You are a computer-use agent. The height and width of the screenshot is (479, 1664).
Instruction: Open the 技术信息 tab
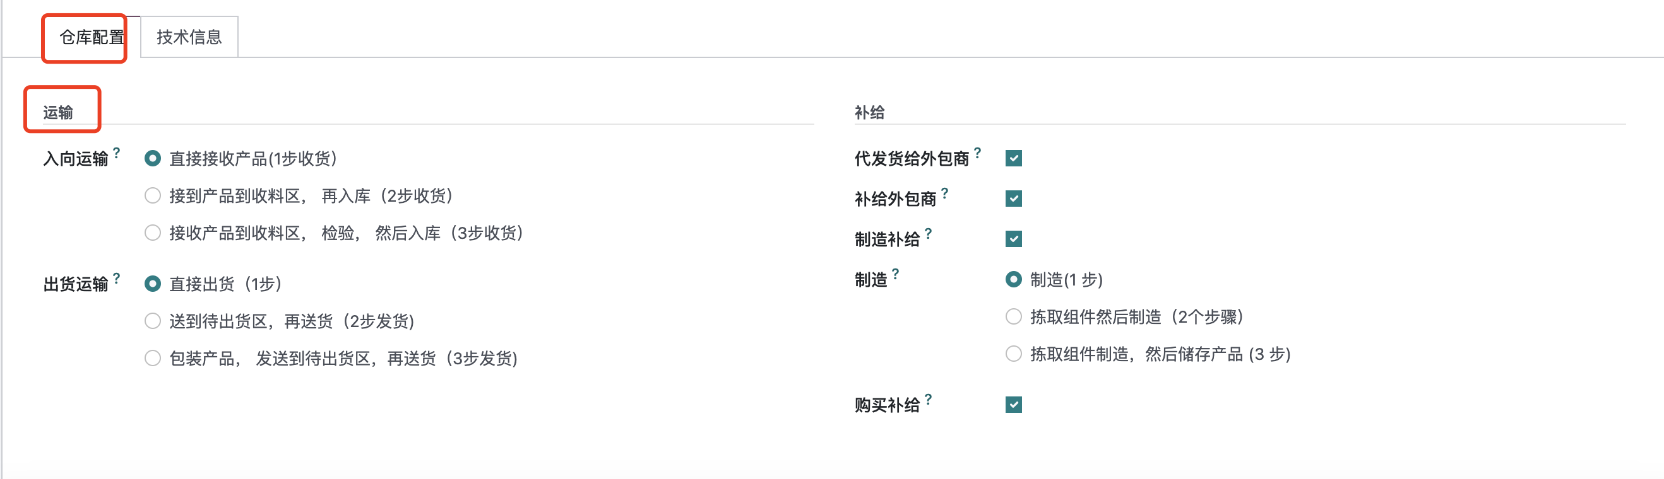189,37
